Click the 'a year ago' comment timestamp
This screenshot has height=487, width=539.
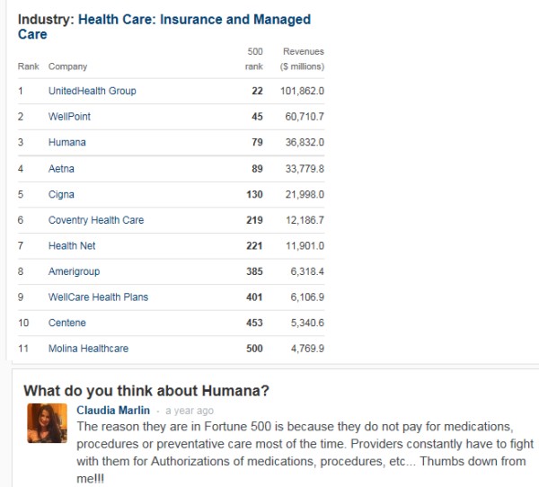click(x=190, y=412)
